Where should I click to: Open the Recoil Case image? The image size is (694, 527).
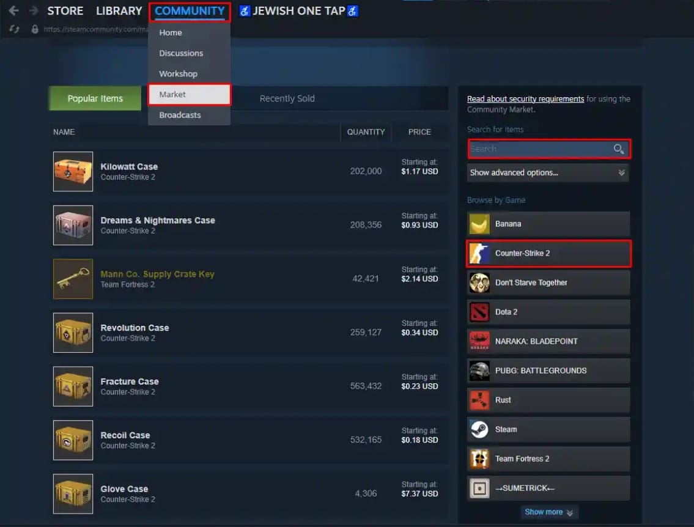73,440
